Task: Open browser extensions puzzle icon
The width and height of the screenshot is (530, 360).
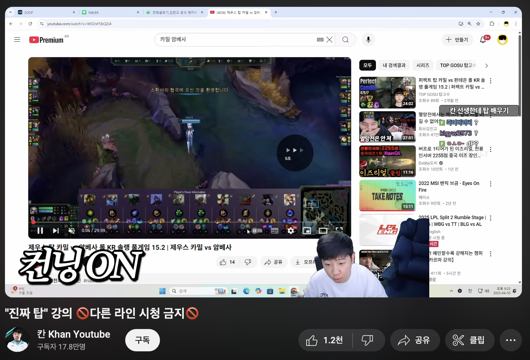Action: coord(492,24)
